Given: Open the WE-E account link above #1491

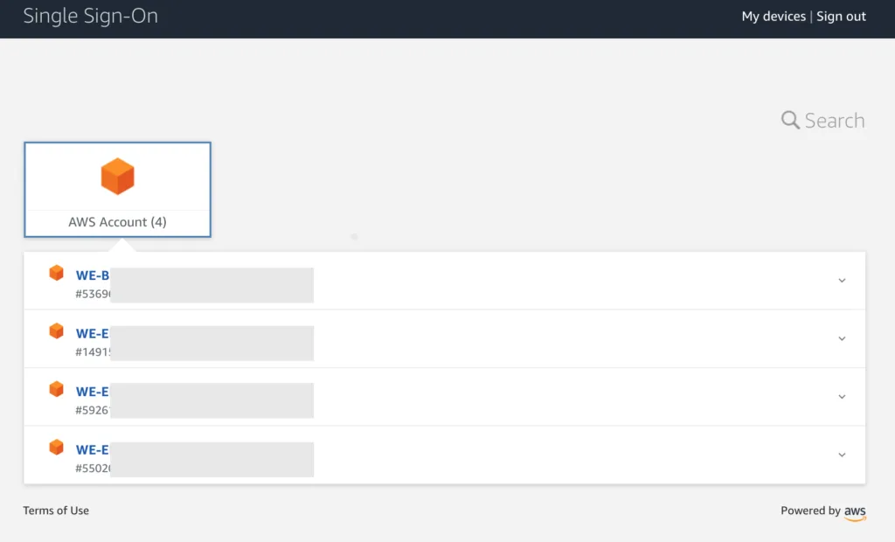Looking at the screenshot, I should [93, 334].
